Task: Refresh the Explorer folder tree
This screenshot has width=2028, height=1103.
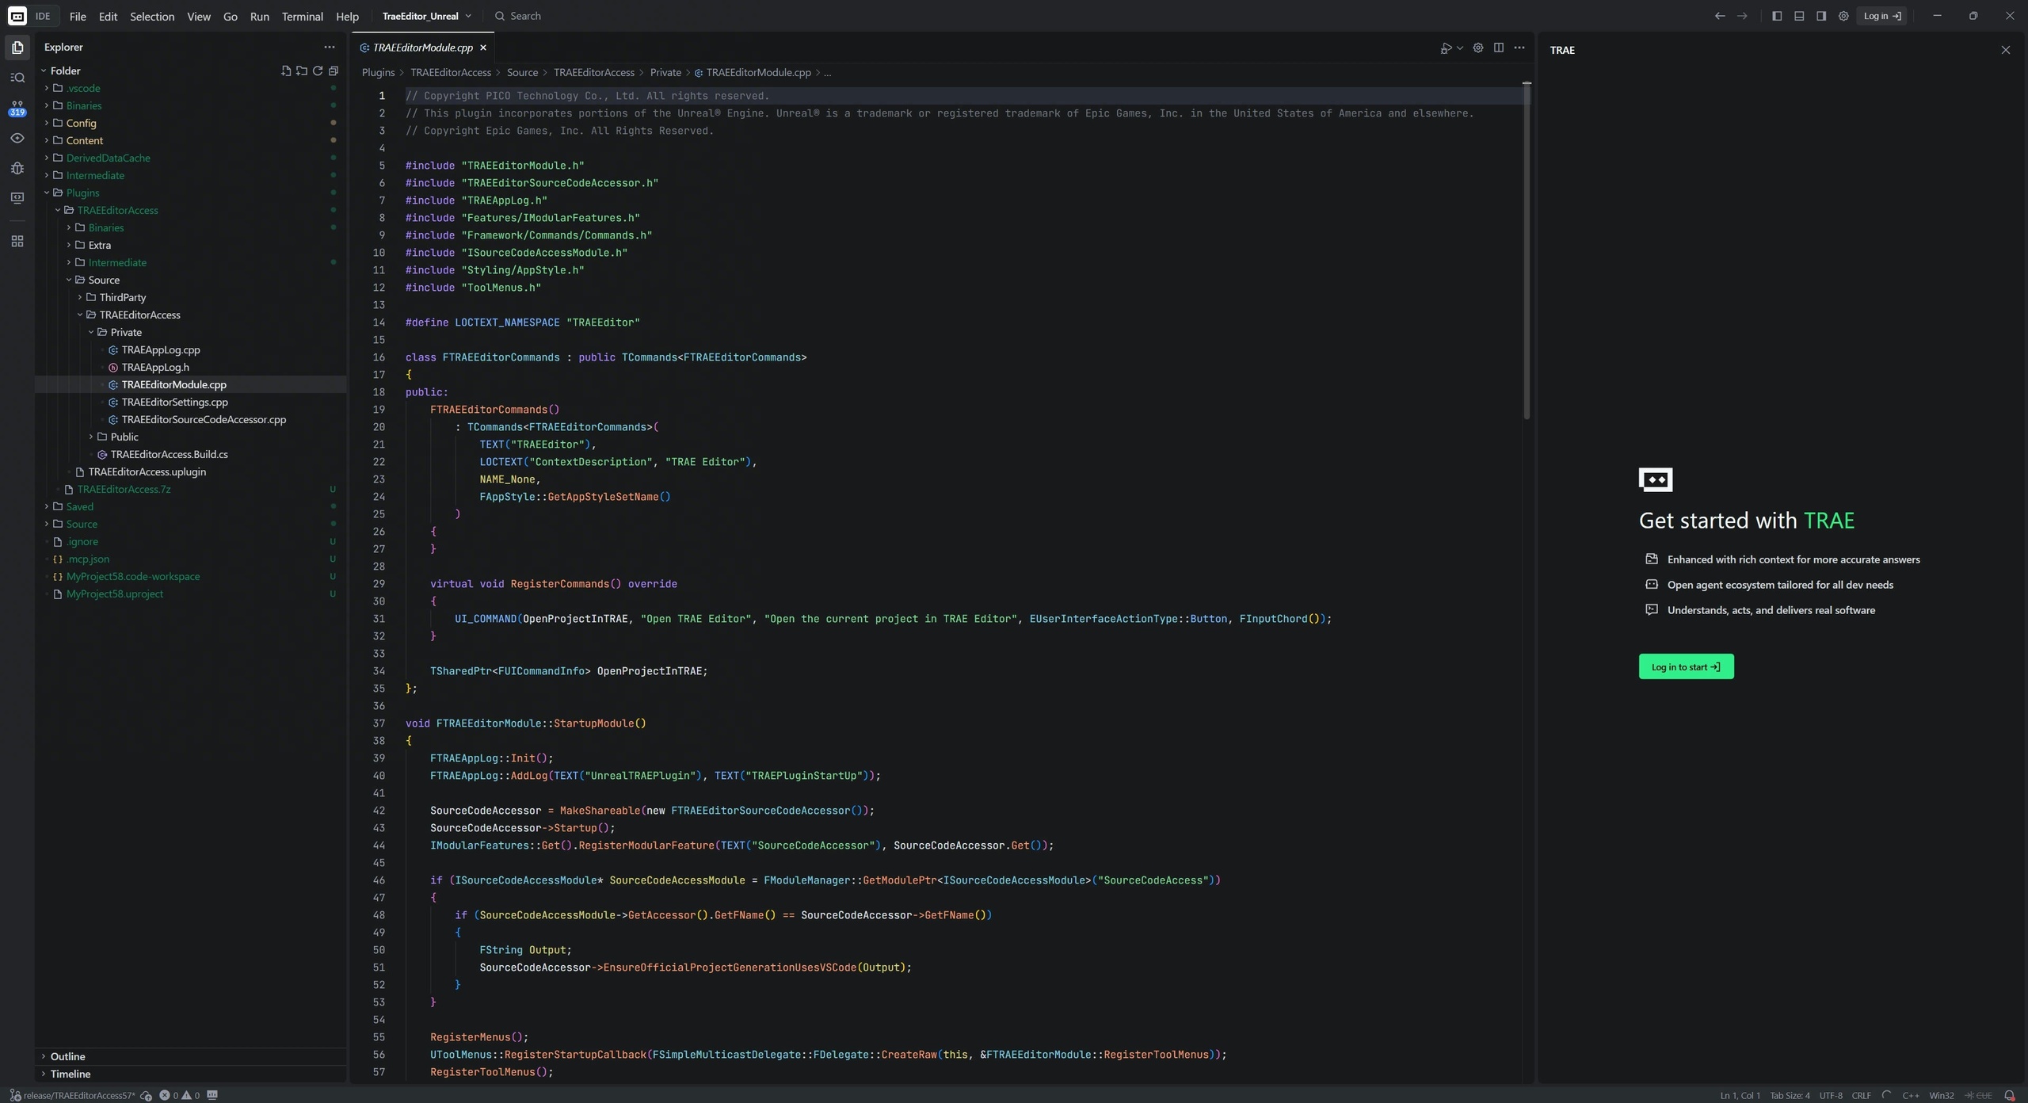Action: tap(318, 71)
